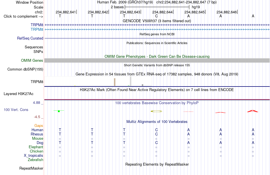This screenshot has width=270, height=175.
Task: Click the Human species label
Action: [37, 130]
